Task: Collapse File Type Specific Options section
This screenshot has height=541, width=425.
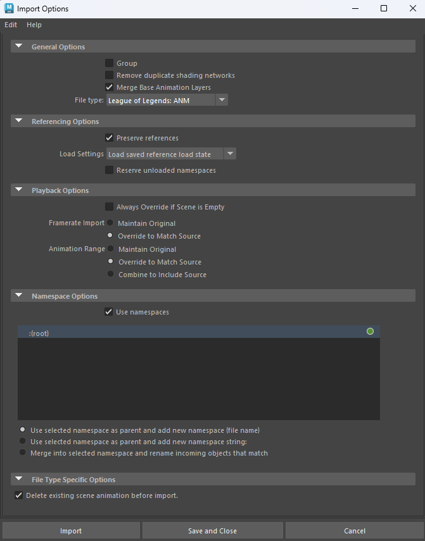Action: 19,479
